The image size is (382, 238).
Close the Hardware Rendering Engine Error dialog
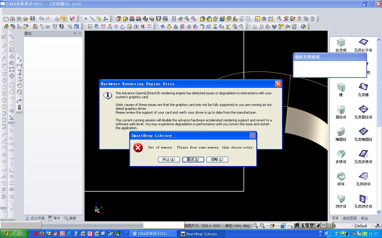(278, 84)
